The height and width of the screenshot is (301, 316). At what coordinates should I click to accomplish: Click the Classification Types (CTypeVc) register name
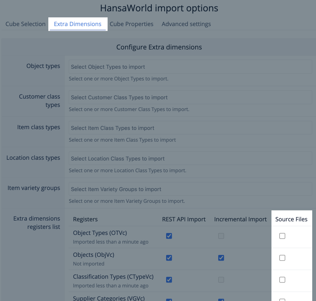pyautogui.click(x=113, y=277)
